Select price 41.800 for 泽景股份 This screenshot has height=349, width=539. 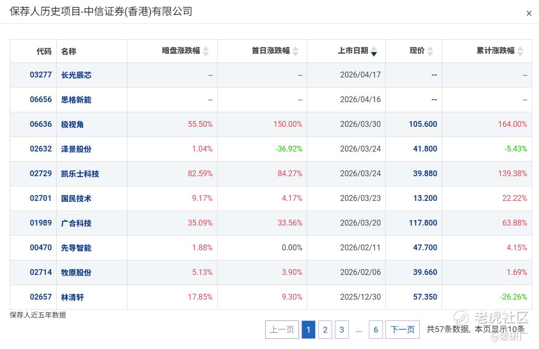click(x=425, y=149)
